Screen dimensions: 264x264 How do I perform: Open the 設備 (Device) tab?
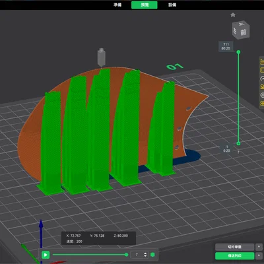[x=172, y=5]
